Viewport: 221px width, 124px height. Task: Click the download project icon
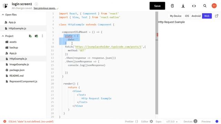[x=183, y=6]
